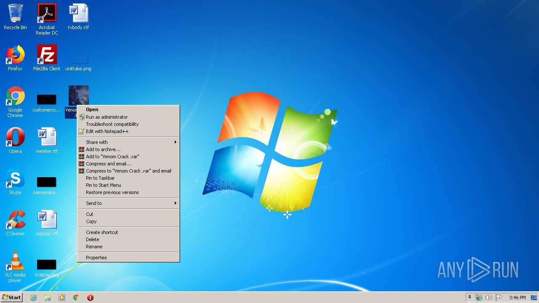Viewport: 539px width, 303px height.
Task: Choose Troubleshoot compatibility
Action: coord(128,124)
